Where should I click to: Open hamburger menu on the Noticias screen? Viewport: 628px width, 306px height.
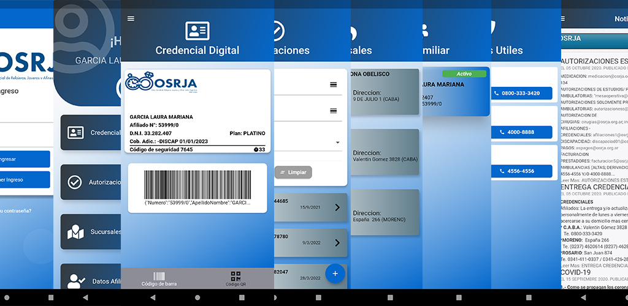(x=563, y=19)
